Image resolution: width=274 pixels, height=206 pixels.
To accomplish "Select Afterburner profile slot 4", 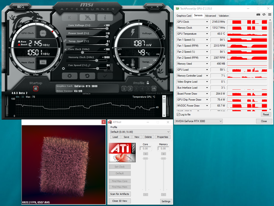I will coord(142,89).
